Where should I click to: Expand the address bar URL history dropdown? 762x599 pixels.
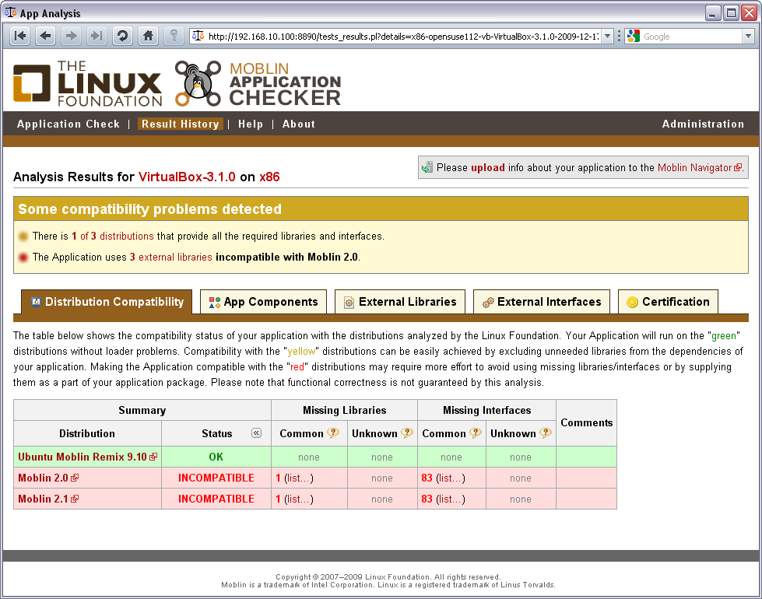607,36
